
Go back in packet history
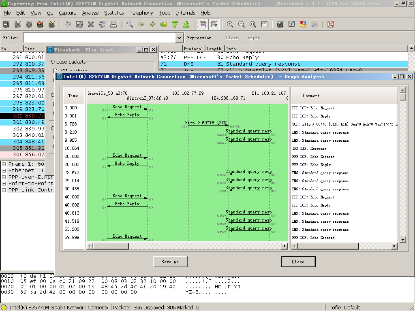[x=141, y=24]
